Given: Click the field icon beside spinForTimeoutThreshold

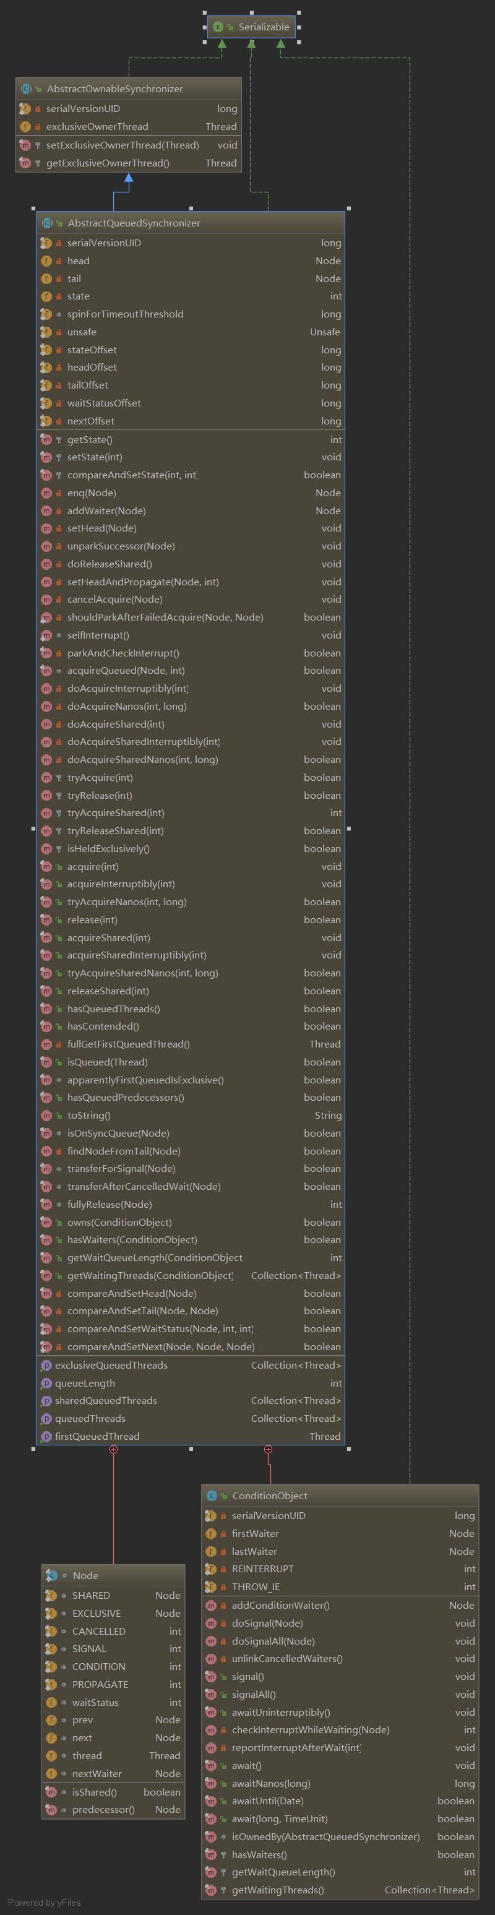Looking at the screenshot, I should click(x=46, y=314).
